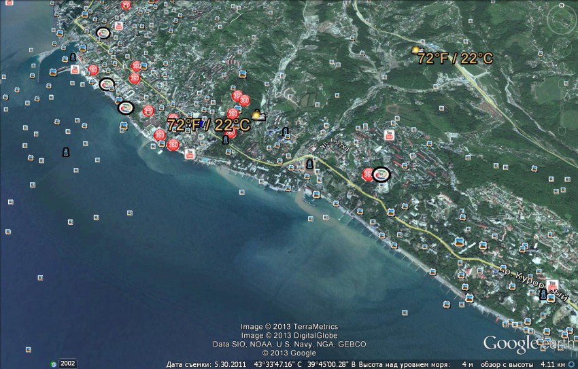Click the 72°F / 22°C label over the city
Viewport: 578px width, 369px height.
tap(208, 125)
